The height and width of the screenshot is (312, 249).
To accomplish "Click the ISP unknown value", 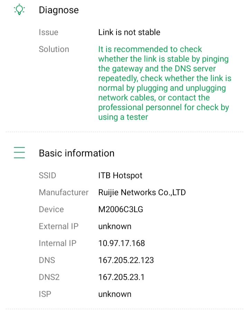I will pyautogui.click(x=114, y=294).
